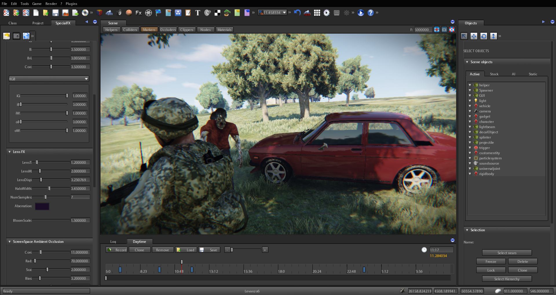This screenshot has height=295, width=556.
Task: Click the Fx effects toolbar icon
Action: tap(138, 13)
